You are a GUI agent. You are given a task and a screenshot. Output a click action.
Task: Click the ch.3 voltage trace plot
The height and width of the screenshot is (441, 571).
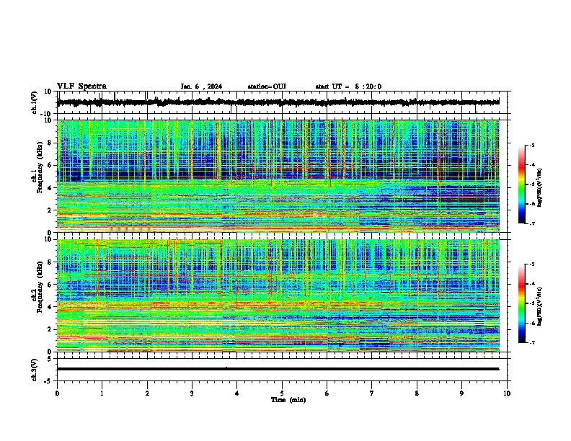(281, 370)
